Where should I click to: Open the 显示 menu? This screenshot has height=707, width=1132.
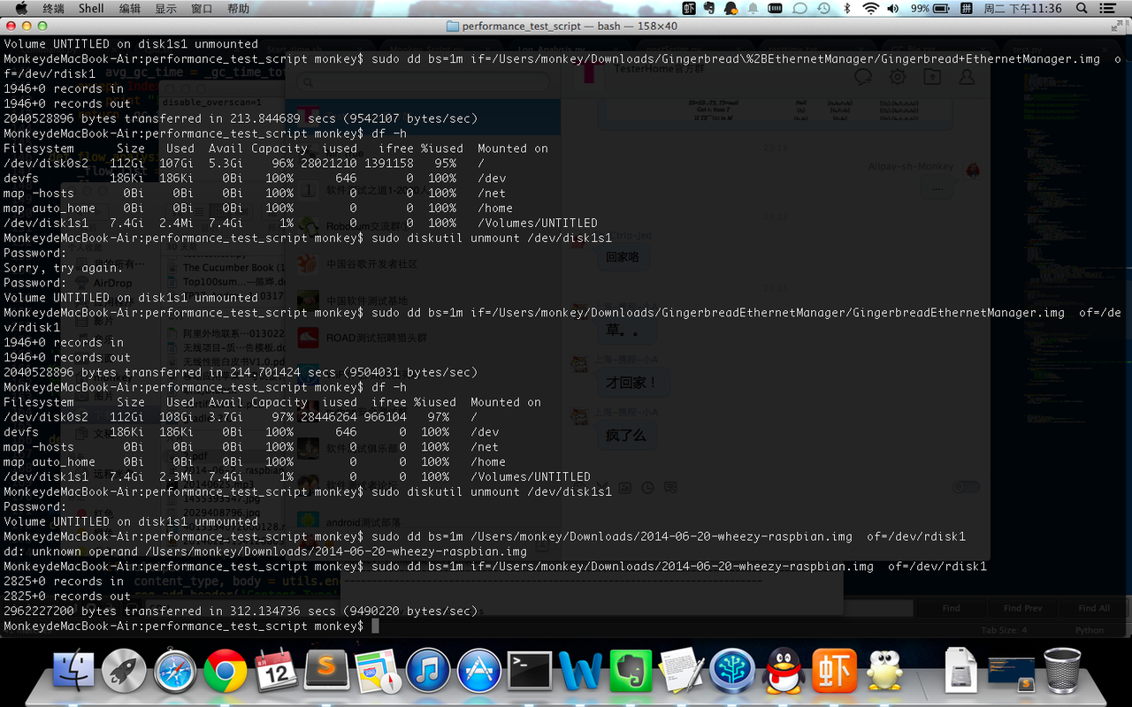165,8
